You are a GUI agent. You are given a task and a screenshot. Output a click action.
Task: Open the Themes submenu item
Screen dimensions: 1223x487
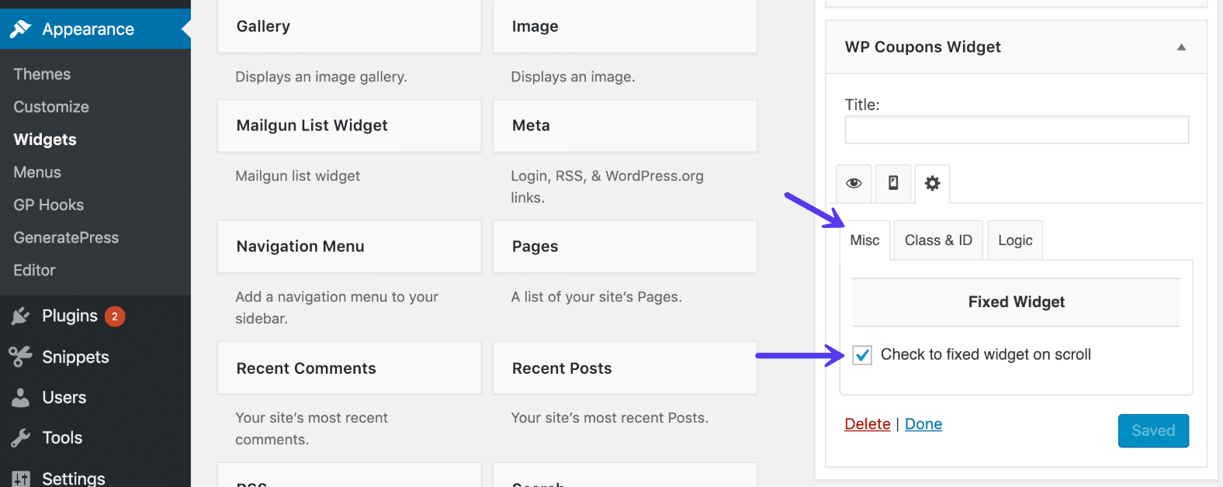(x=42, y=74)
